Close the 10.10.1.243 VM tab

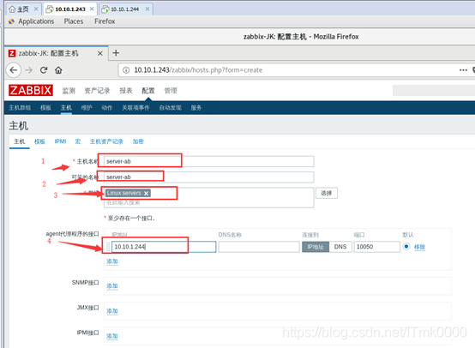(x=92, y=9)
